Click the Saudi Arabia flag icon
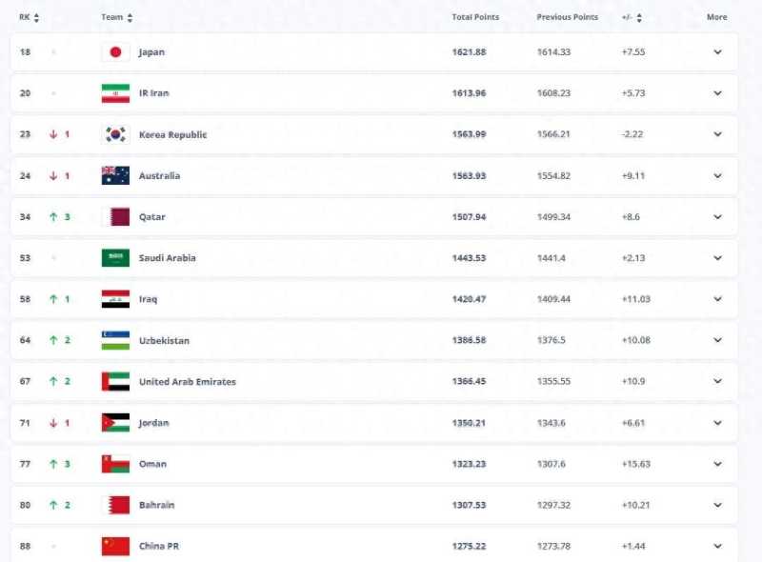Viewport: 762px width, 562px height. click(x=115, y=258)
